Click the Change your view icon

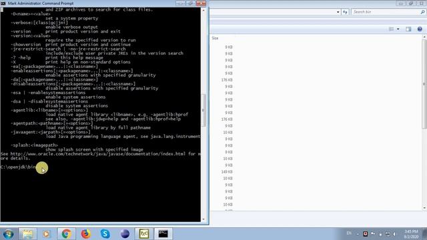pyautogui.click(x=392, y=29)
